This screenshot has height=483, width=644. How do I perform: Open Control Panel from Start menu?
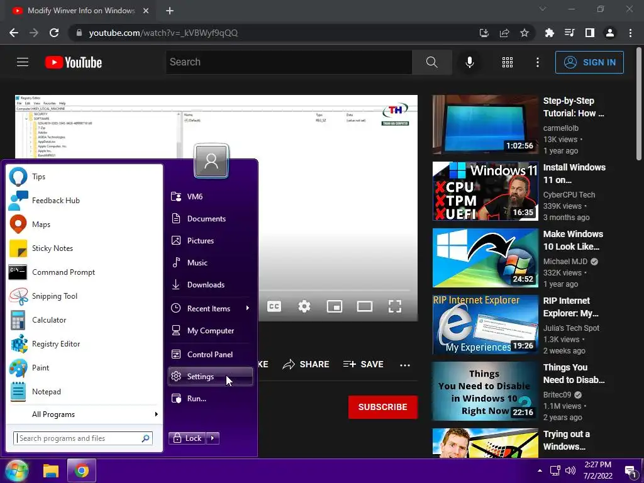point(210,355)
